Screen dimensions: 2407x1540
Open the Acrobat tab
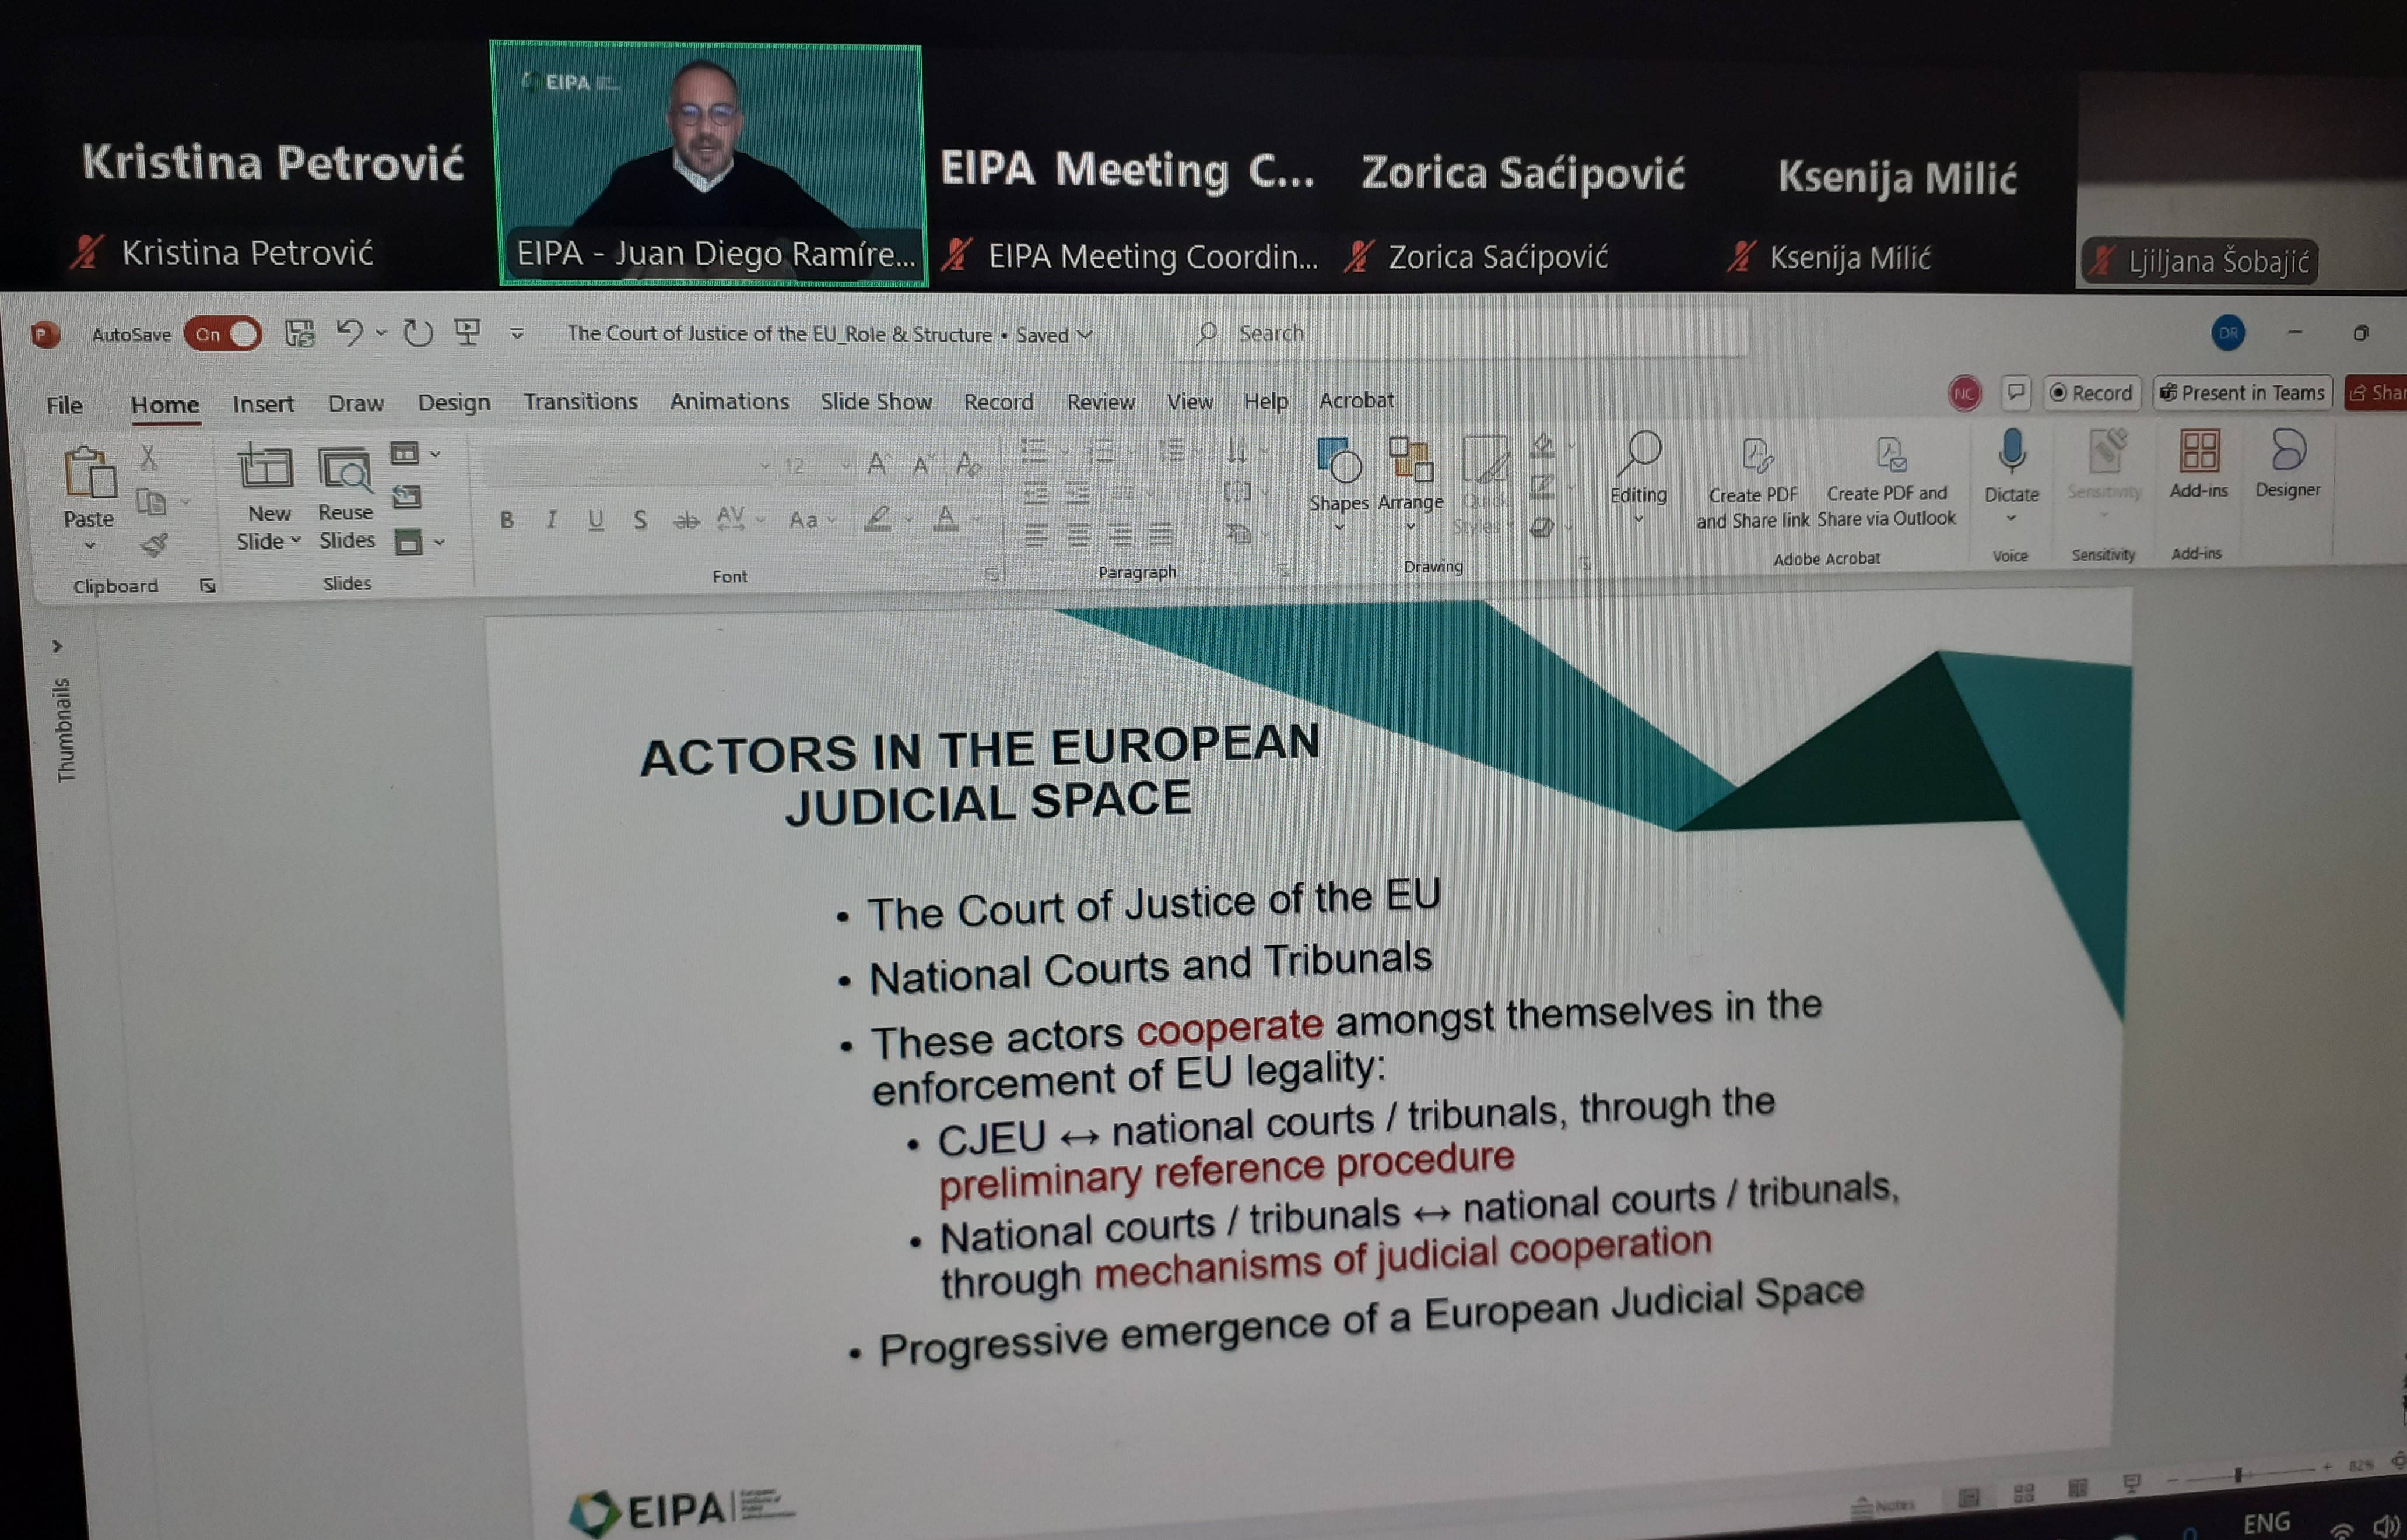(1357, 400)
